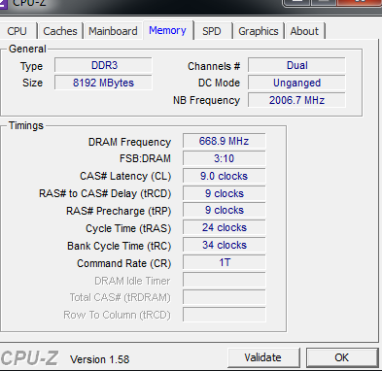Click the CAS# Latency (CL) label
This screenshot has width=382, height=371.
[x=125, y=176]
